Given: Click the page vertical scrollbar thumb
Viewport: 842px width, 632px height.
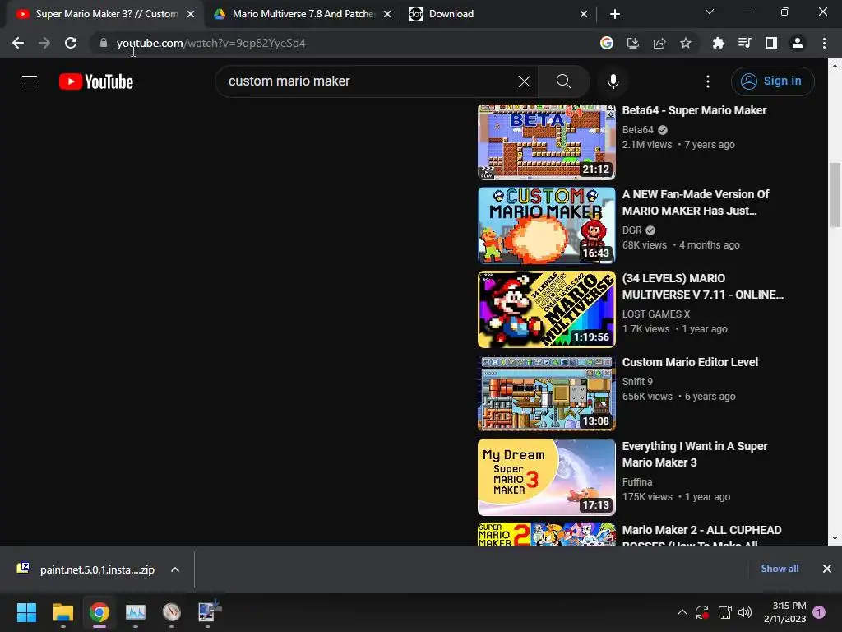Looking at the screenshot, I should (x=835, y=194).
